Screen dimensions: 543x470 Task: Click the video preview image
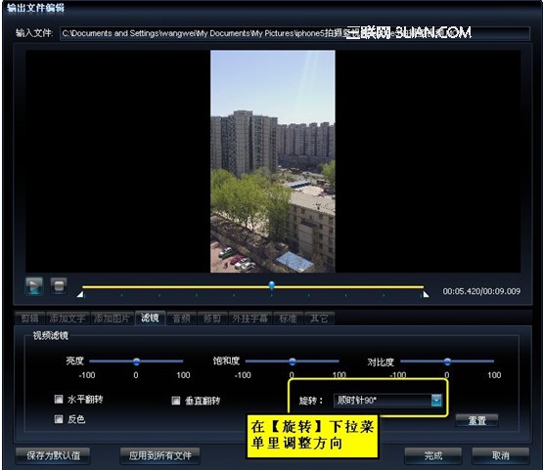coord(273,161)
